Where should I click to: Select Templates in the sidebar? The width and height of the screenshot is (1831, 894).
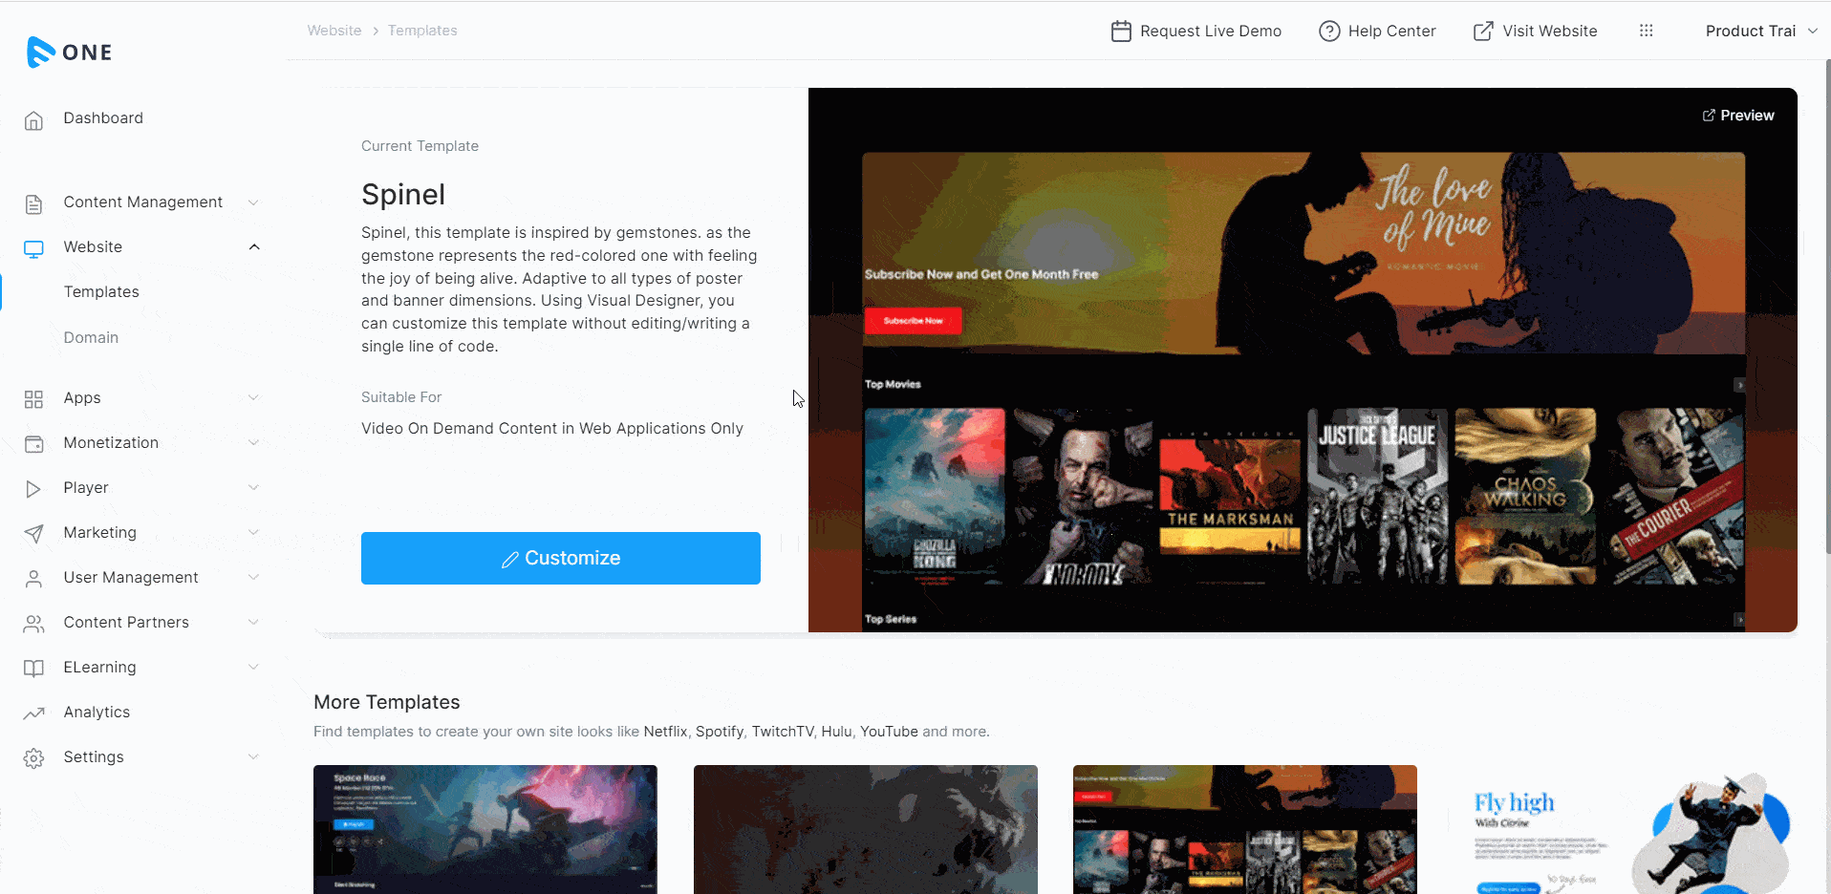pyautogui.click(x=101, y=291)
